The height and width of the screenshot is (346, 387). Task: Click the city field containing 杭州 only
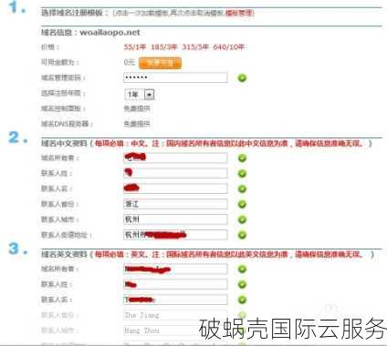tap(175, 219)
